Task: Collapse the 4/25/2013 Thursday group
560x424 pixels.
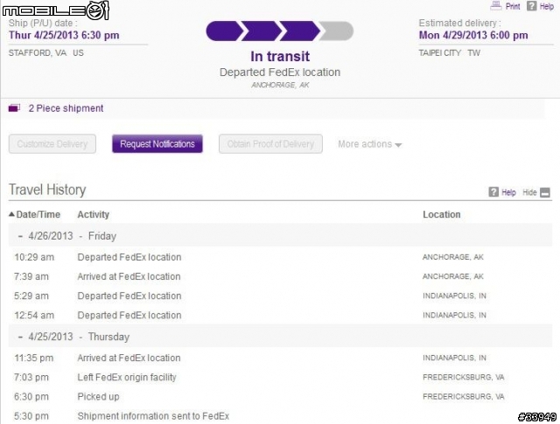Action: 20,337
